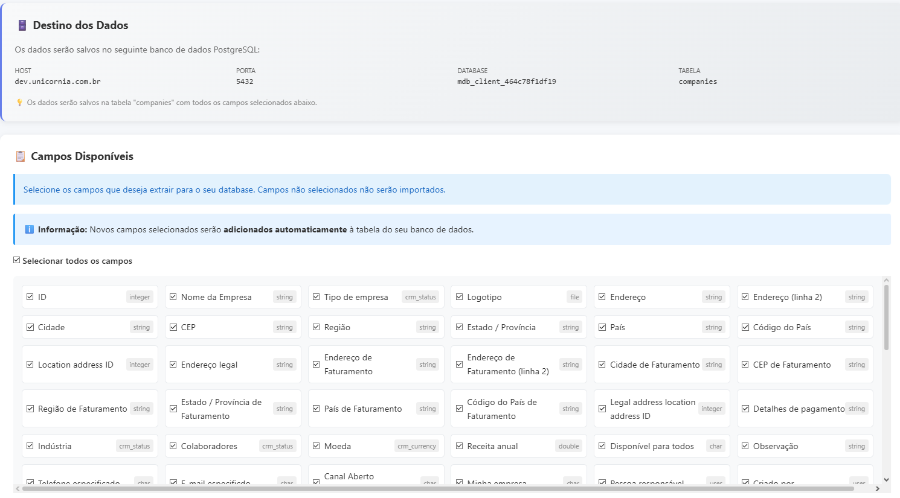Click the clipboard icon beside Campos Disponíveis
This screenshot has height=498, width=900.
coord(21,156)
